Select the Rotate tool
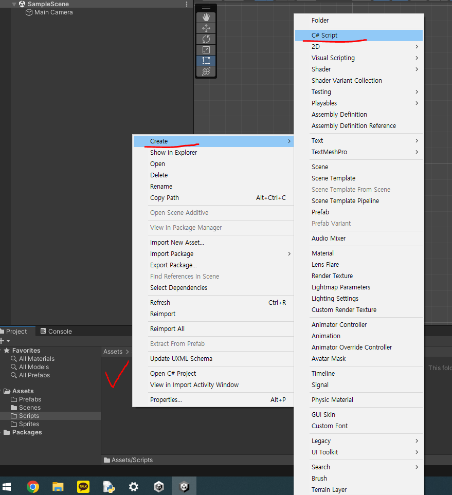This screenshot has width=452, height=495. coord(206,39)
